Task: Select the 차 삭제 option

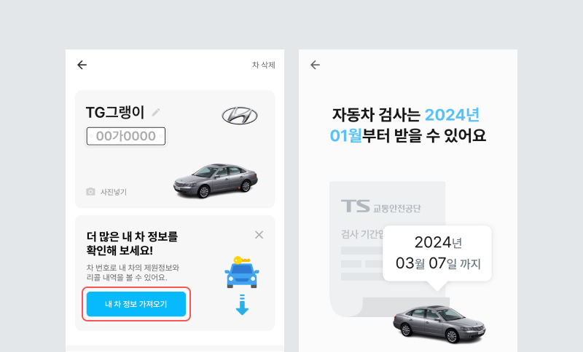Action: (264, 65)
